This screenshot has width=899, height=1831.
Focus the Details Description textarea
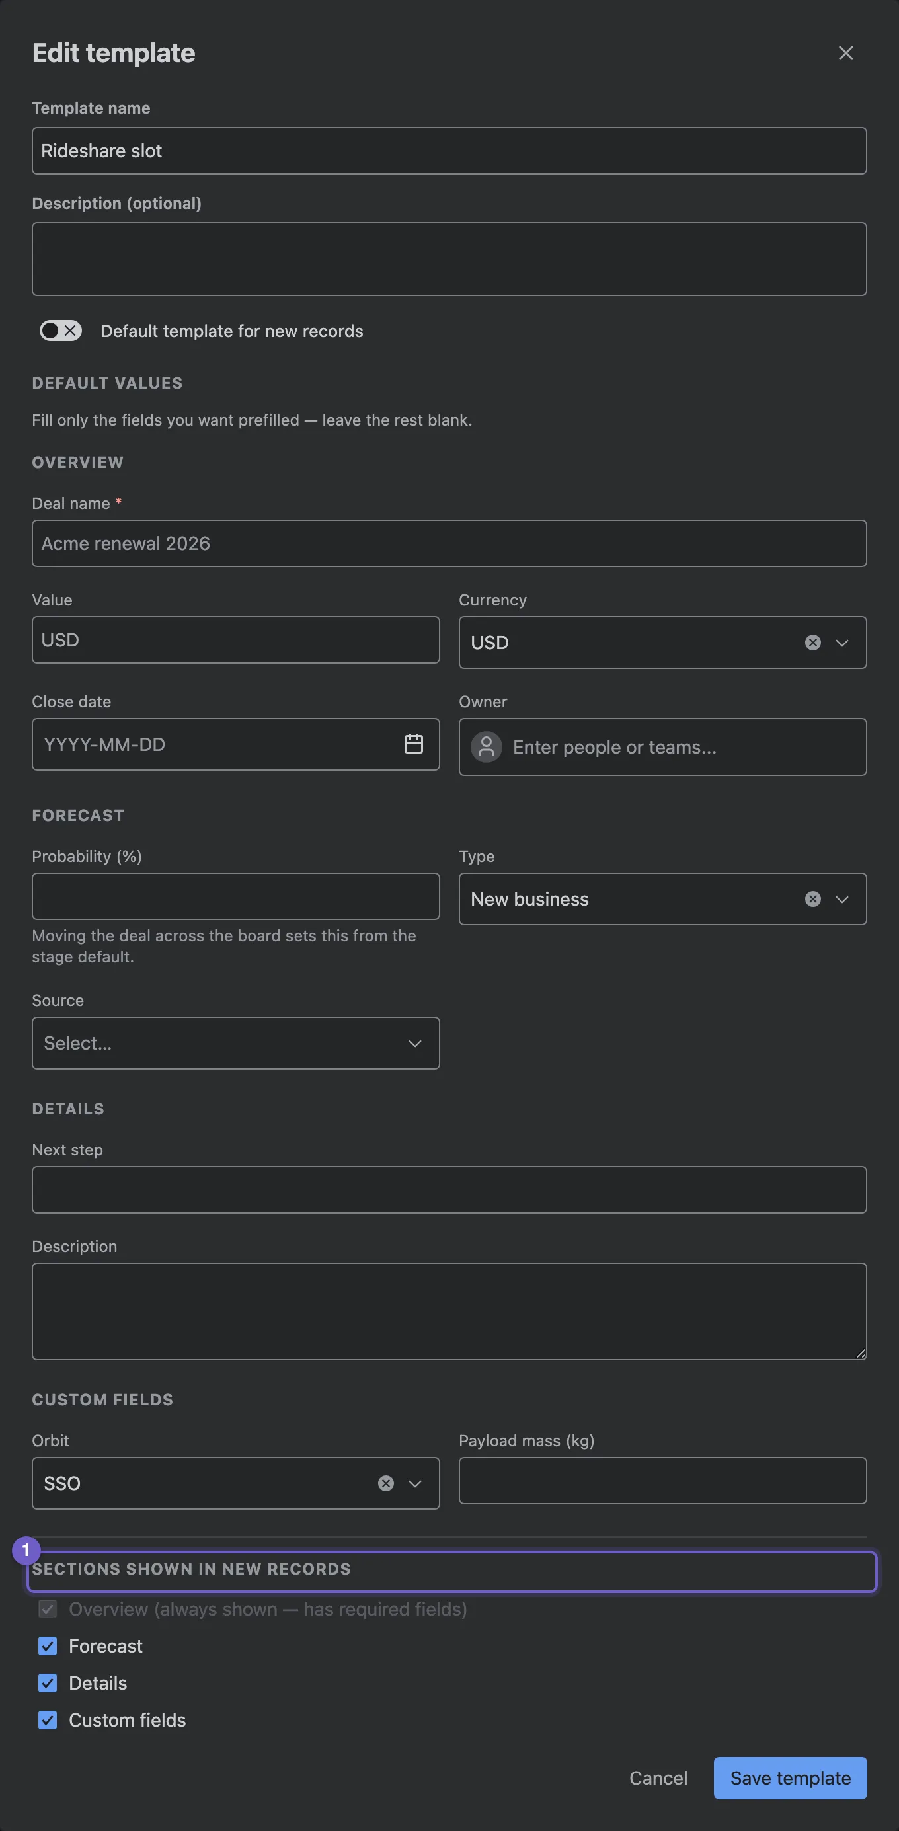point(449,1311)
